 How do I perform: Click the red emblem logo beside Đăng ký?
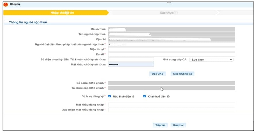pyautogui.click(x=6, y=5)
